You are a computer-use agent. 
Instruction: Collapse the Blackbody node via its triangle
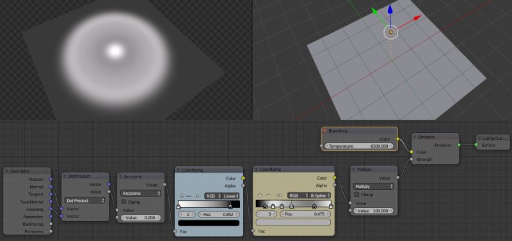pyautogui.click(x=325, y=131)
